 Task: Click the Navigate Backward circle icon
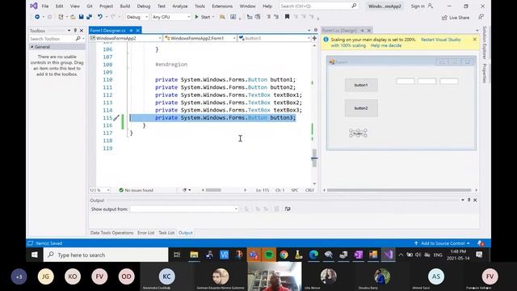pyautogui.click(x=37, y=17)
